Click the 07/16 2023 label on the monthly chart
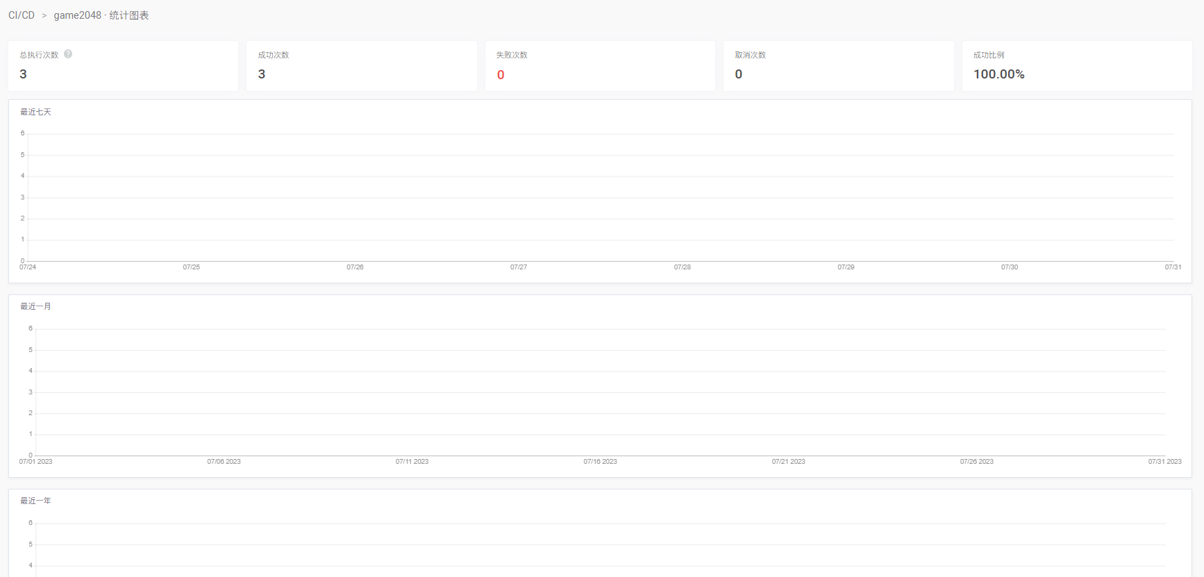The image size is (1204, 577). 600,462
